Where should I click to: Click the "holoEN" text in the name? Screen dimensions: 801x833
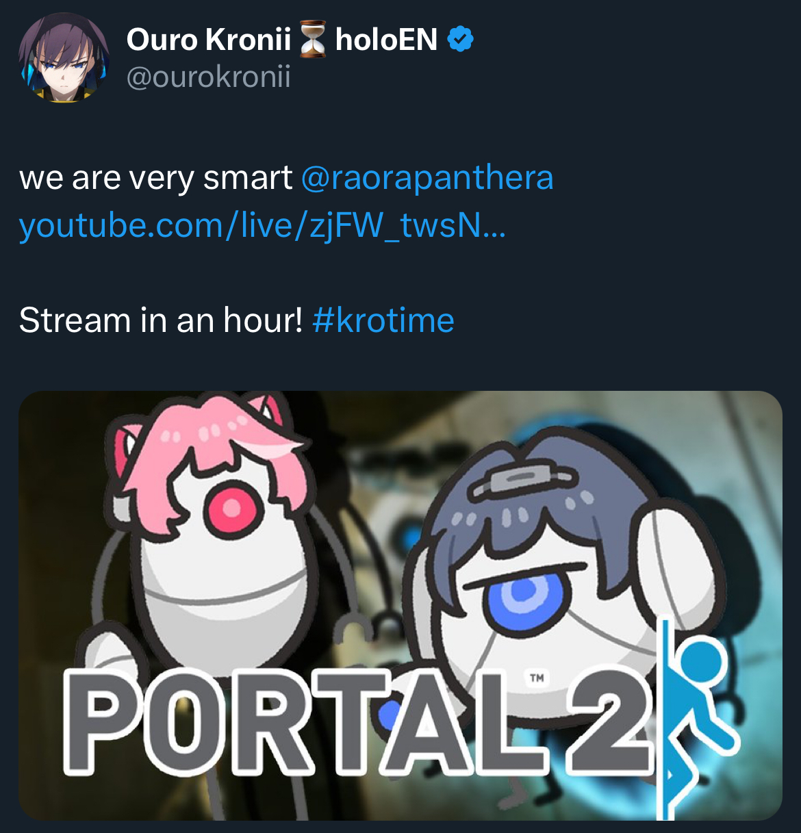click(x=386, y=40)
